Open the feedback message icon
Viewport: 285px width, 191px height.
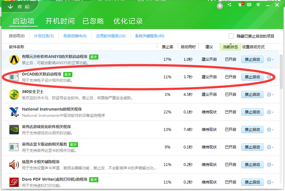point(249,5)
